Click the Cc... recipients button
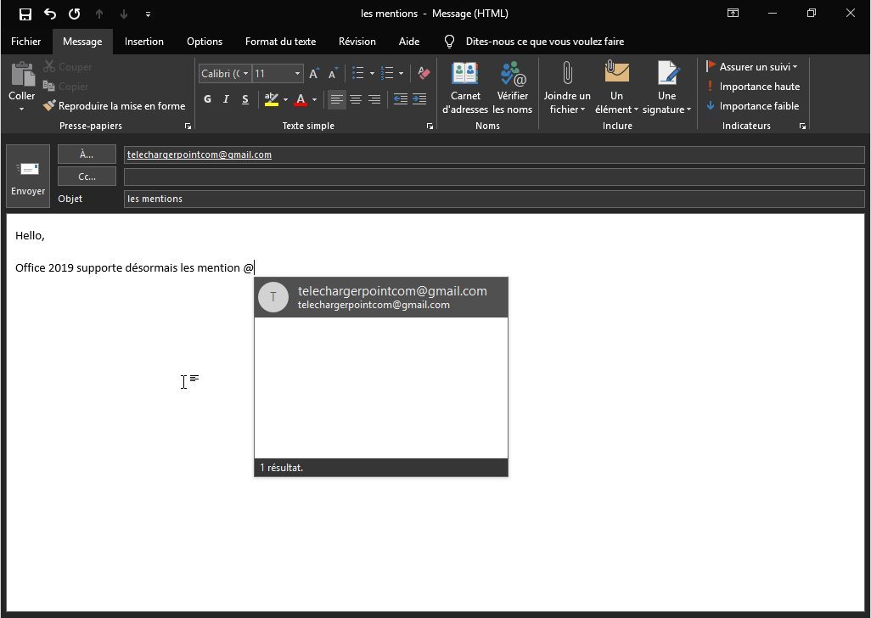 pyautogui.click(x=87, y=177)
